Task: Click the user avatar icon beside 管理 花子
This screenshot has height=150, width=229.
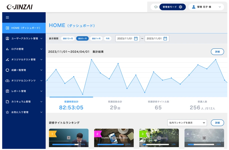Action: [x=193, y=7]
